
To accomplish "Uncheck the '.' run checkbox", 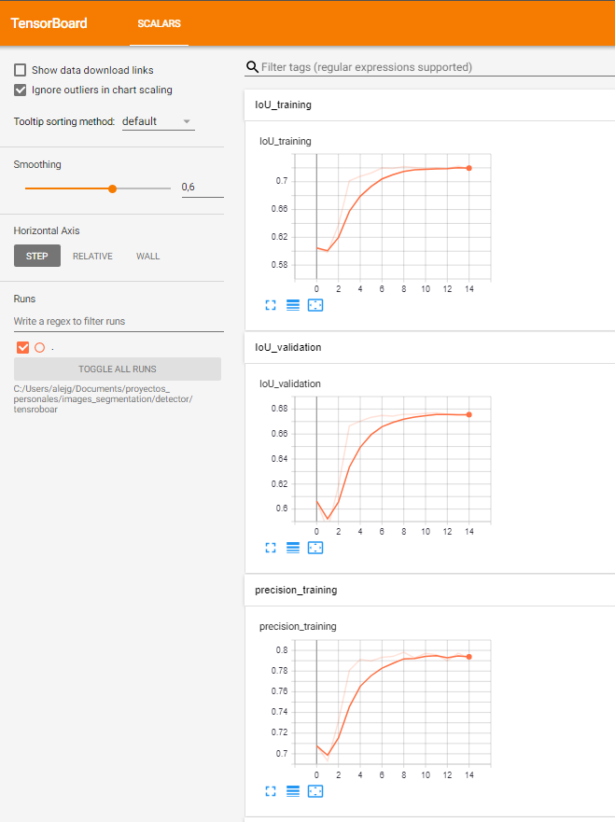I will coord(22,348).
